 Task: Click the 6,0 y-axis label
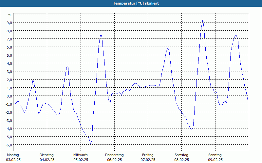pos(9,47)
